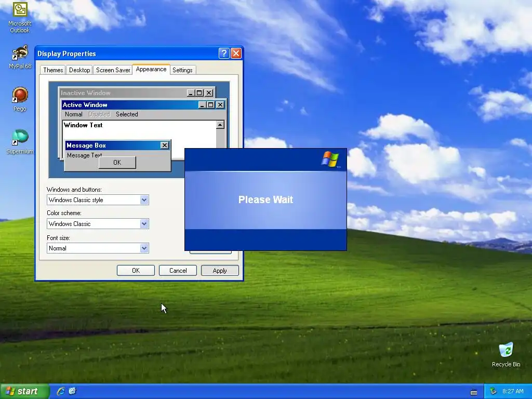Image resolution: width=532 pixels, height=399 pixels.
Task: Switch to the Settings tab
Action: pyautogui.click(x=182, y=70)
